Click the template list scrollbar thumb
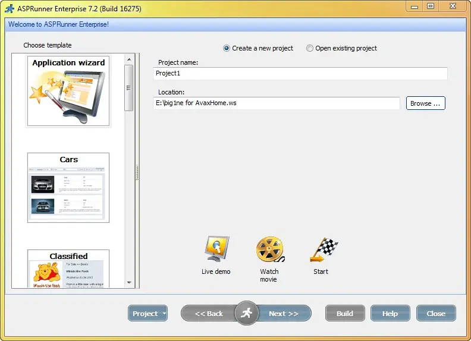The height and width of the screenshot is (341, 471). click(129, 88)
